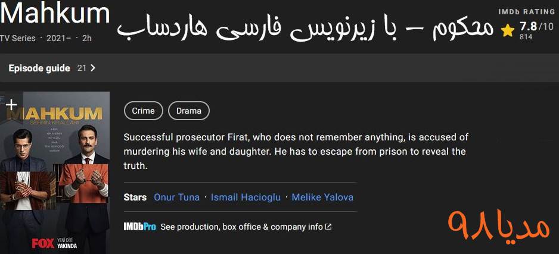
Task: Expand the Episode guide chevron arrow
Action: tap(92, 68)
